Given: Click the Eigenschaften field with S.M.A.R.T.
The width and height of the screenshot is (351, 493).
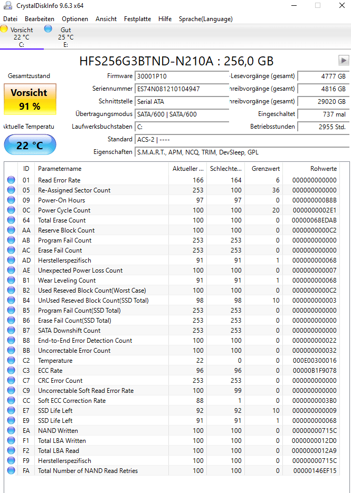Looking at the screenshot, I should point(242,152).
